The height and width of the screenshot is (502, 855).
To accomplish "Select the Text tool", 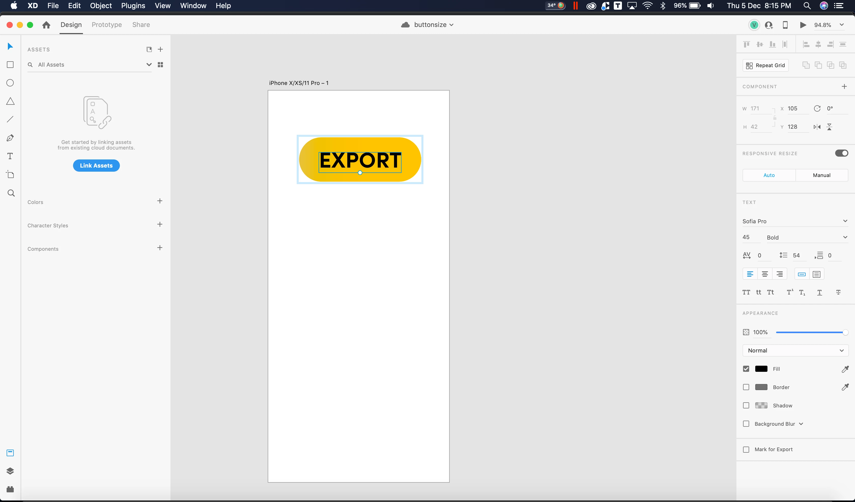I will point(10,156).
